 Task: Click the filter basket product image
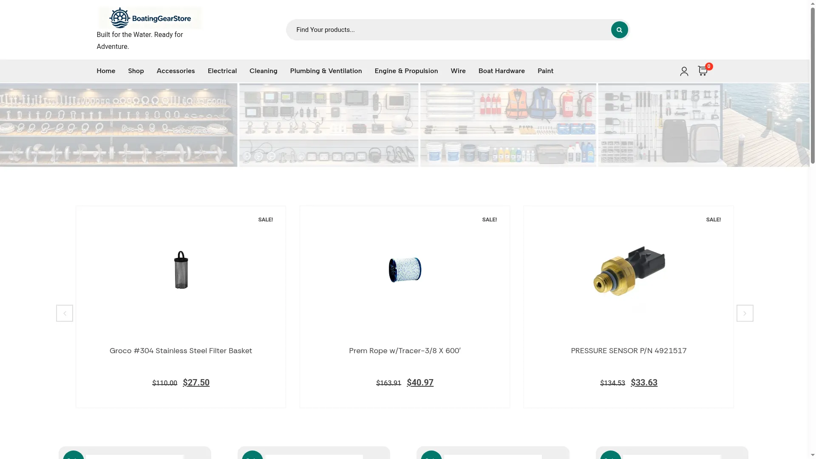[x=181, y=269]
